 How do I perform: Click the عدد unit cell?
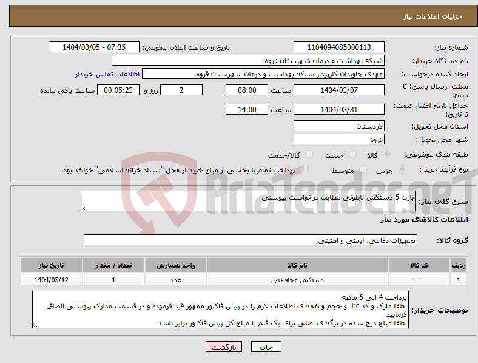176,280
